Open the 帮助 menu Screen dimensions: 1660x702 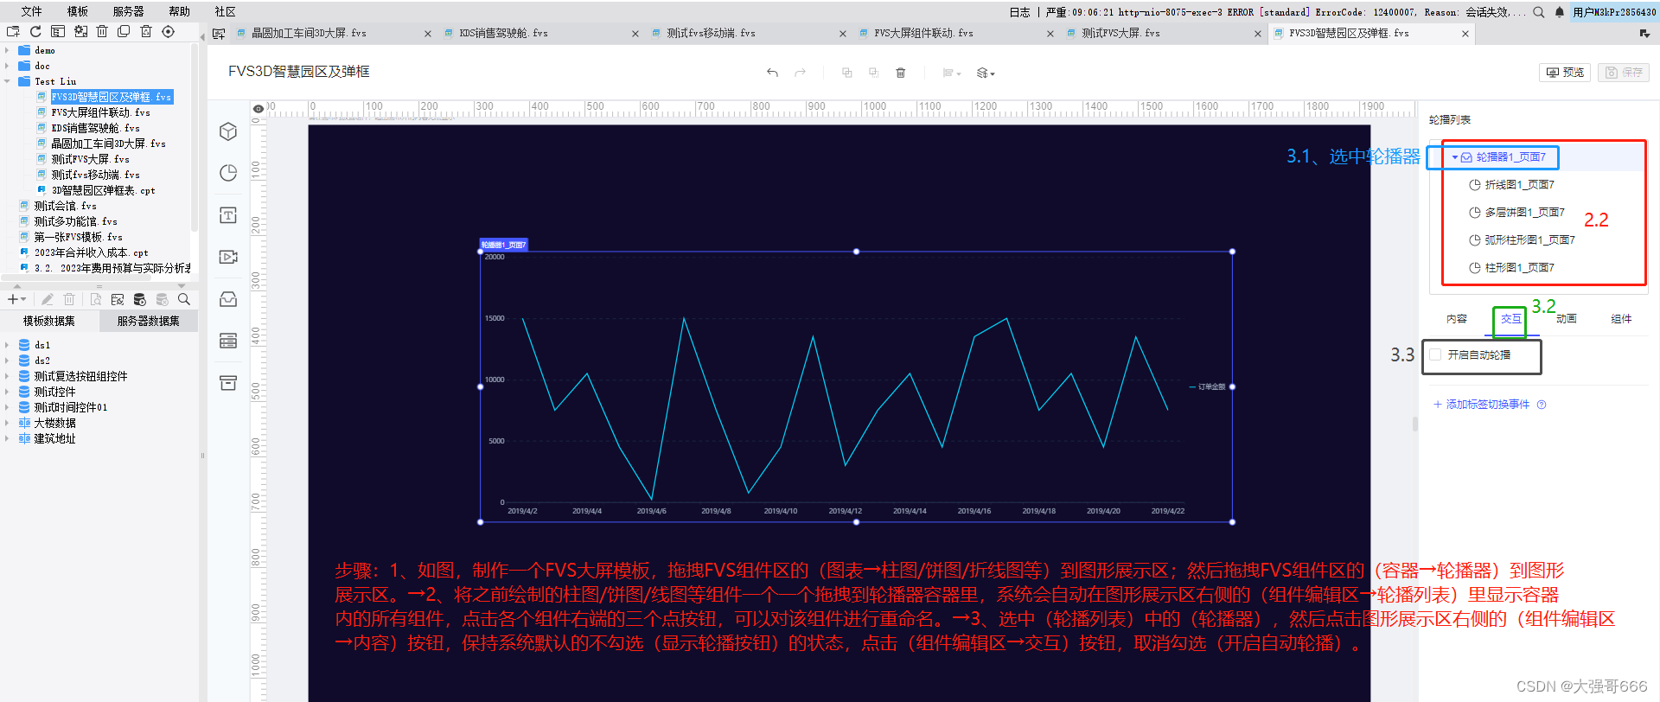coord(179,11)
